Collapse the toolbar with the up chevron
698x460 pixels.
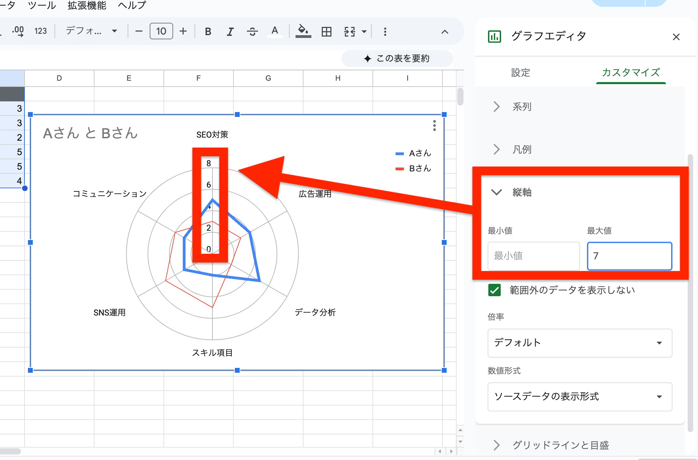(x=445, y=32)
